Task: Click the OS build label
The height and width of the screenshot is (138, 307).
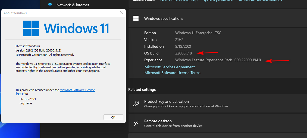Action: 151,53
